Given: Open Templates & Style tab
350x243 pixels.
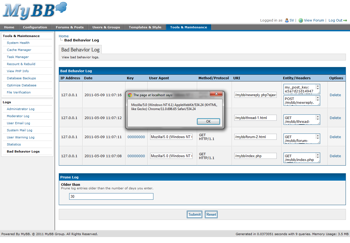Looking at the screenshot, I should click(145, 27).
